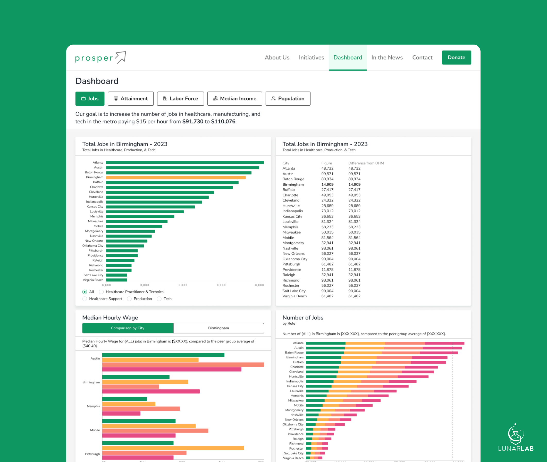Click the Nashville label in the jobs table

coord(290,248)
